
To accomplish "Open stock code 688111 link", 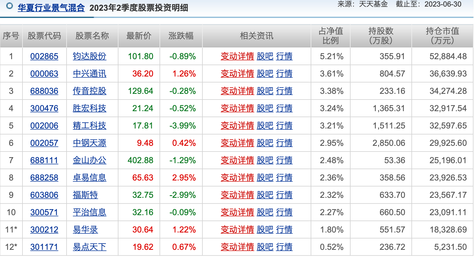I will click(x=44, y=160).
